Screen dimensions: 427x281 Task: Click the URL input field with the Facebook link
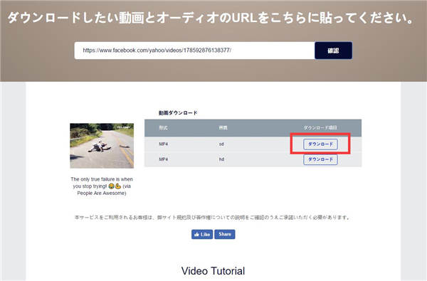coord(194,51)
